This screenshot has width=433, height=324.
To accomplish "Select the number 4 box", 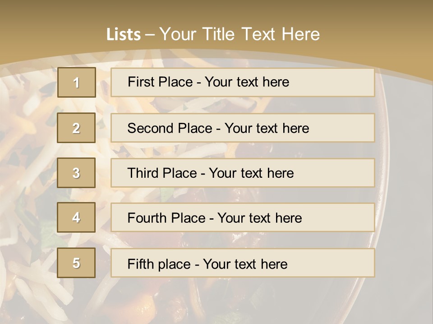I will tap(76, 217).
